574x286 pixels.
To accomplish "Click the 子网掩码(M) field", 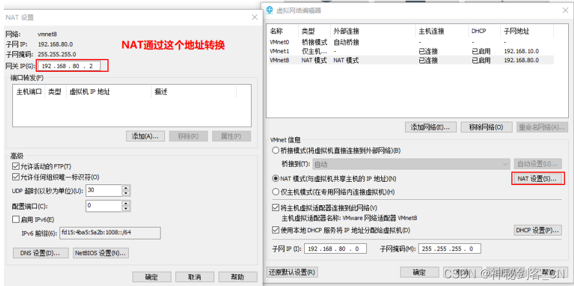I will [x=449, y=248].
